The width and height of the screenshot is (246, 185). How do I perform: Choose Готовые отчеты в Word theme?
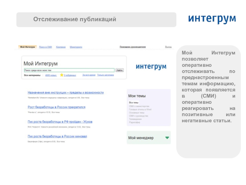click(x=140, y=109)
